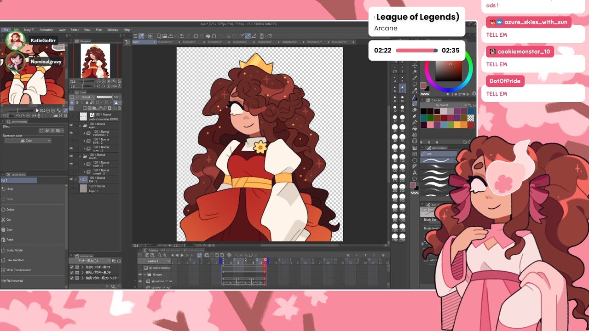The height and width of the screenshot is (331, 589).
Task: Open the Animation menu
Action: (x=46, y=29)
